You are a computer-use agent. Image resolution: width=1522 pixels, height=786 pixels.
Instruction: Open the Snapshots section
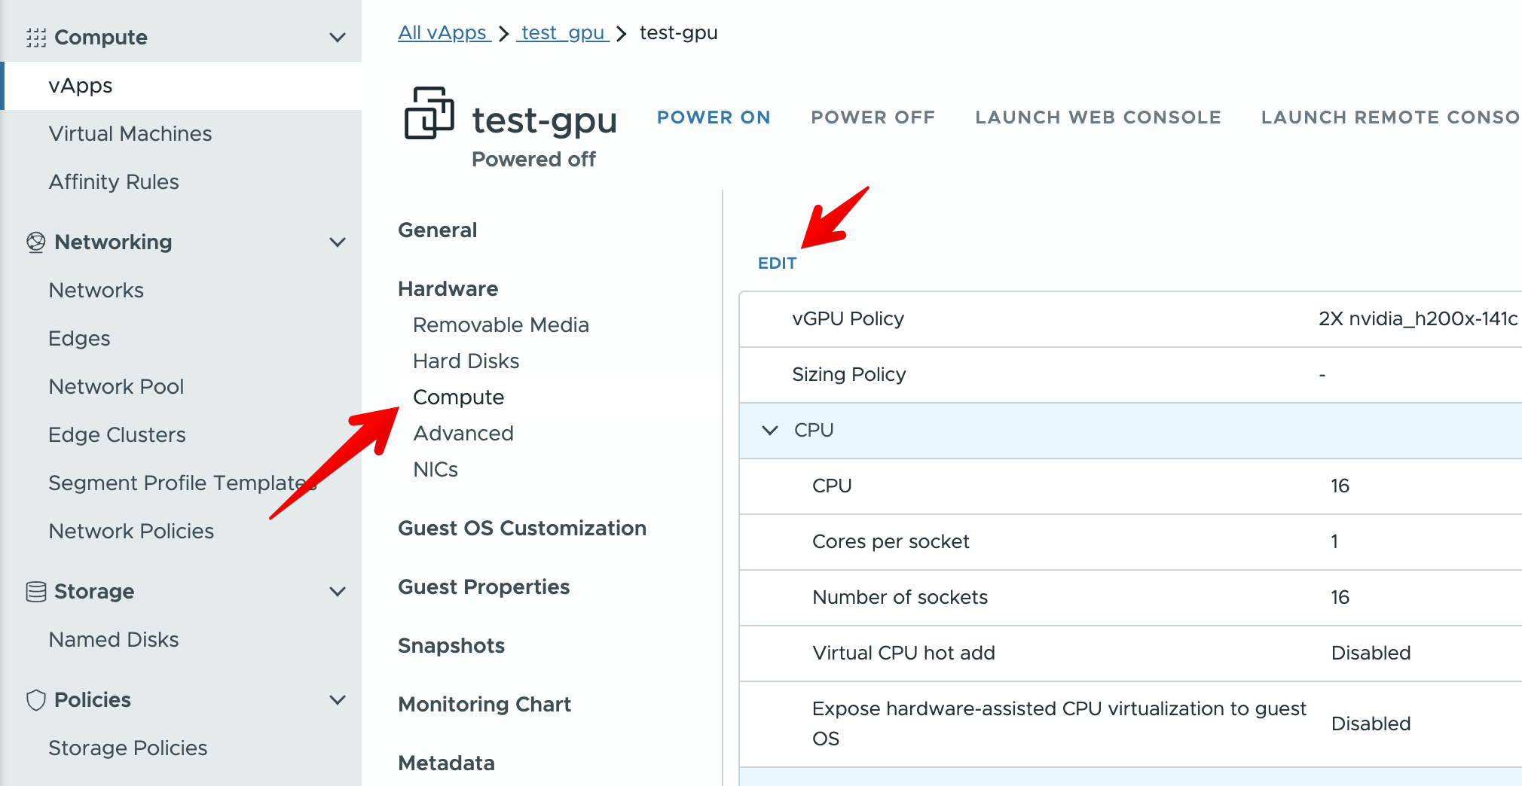click(x=451, y=646)
